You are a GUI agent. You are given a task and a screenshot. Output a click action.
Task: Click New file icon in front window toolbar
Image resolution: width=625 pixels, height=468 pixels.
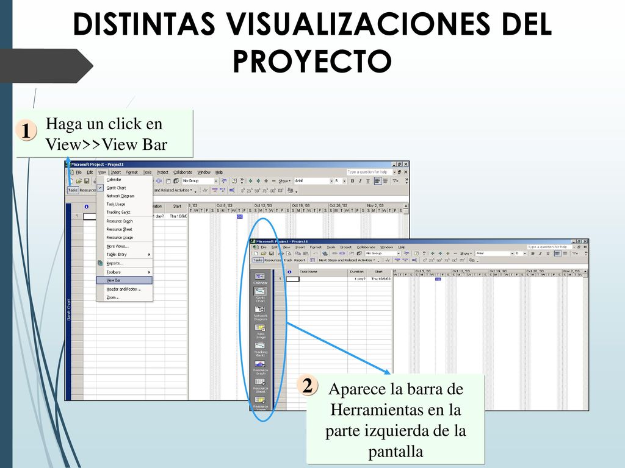(x=256, y=253)
